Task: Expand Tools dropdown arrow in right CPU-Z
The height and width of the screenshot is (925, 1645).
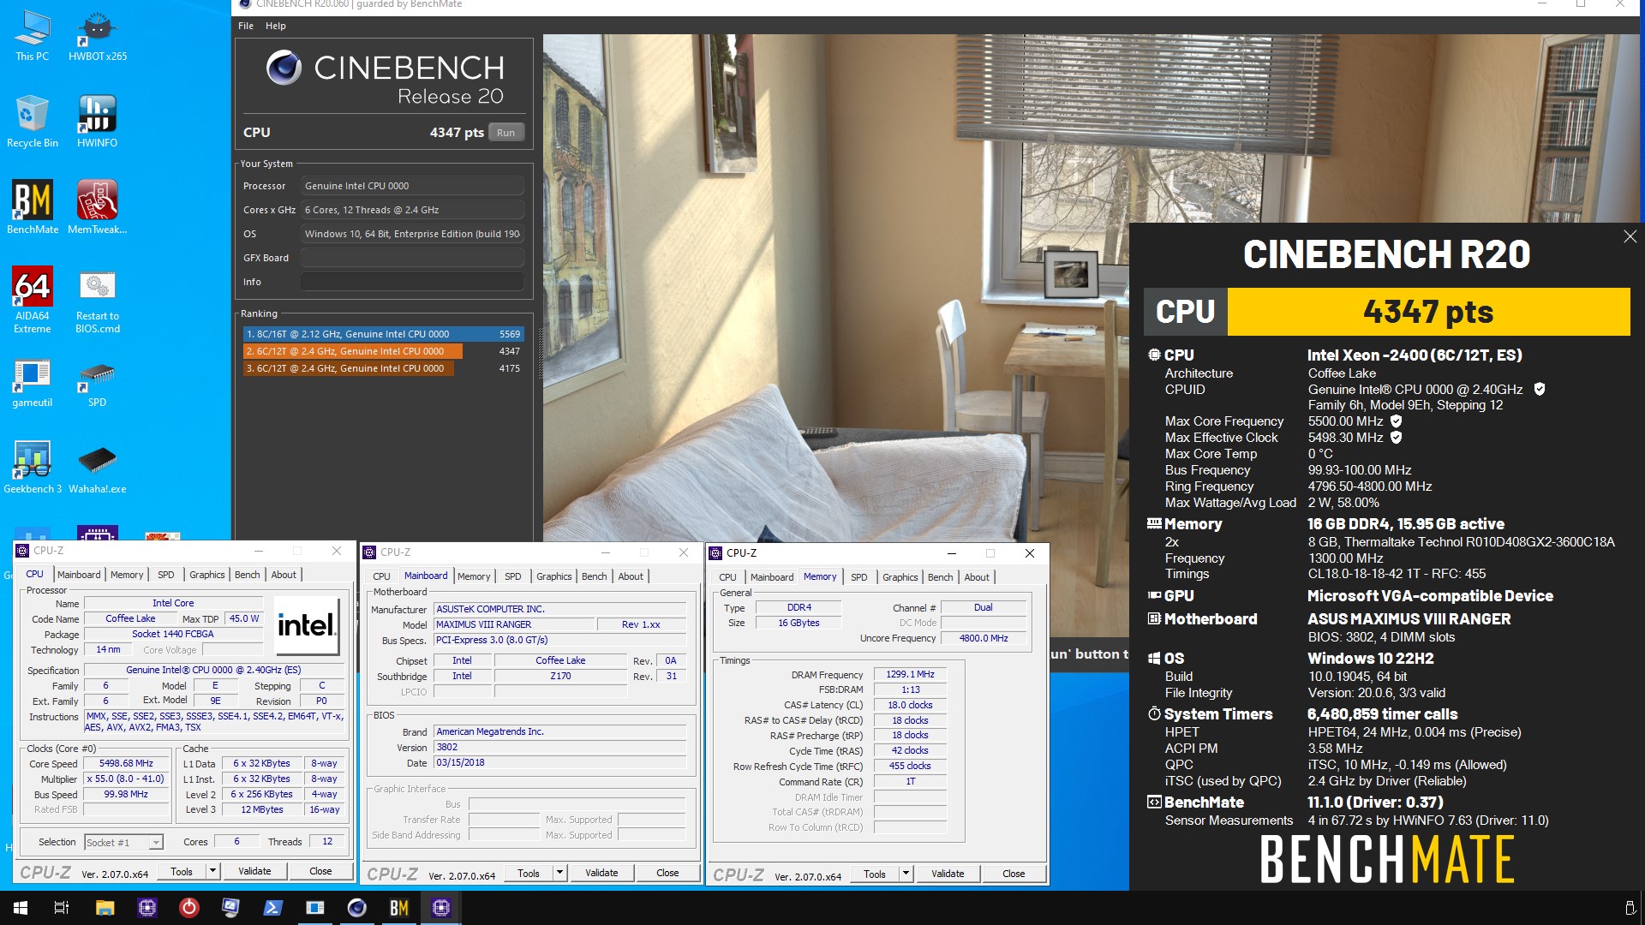Action: [x=906, y=874]
